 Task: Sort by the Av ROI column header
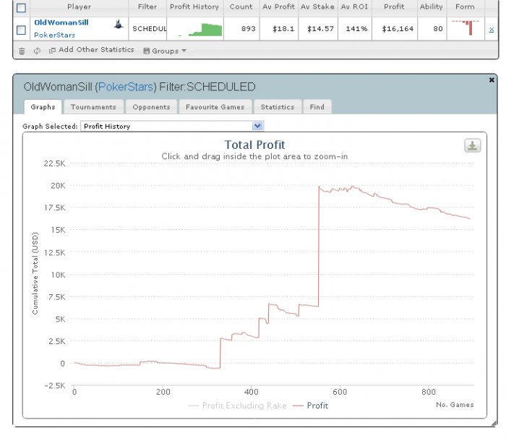pos(354,7)
